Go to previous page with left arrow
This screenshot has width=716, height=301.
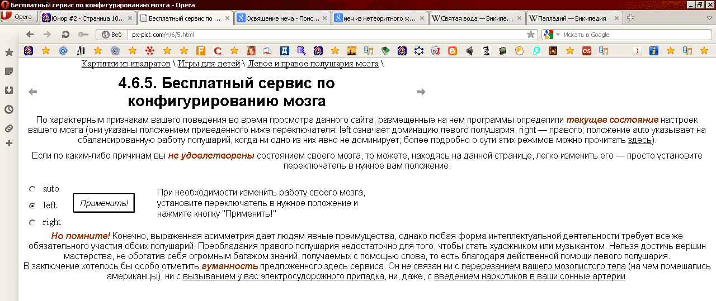[x=32, y=92]
